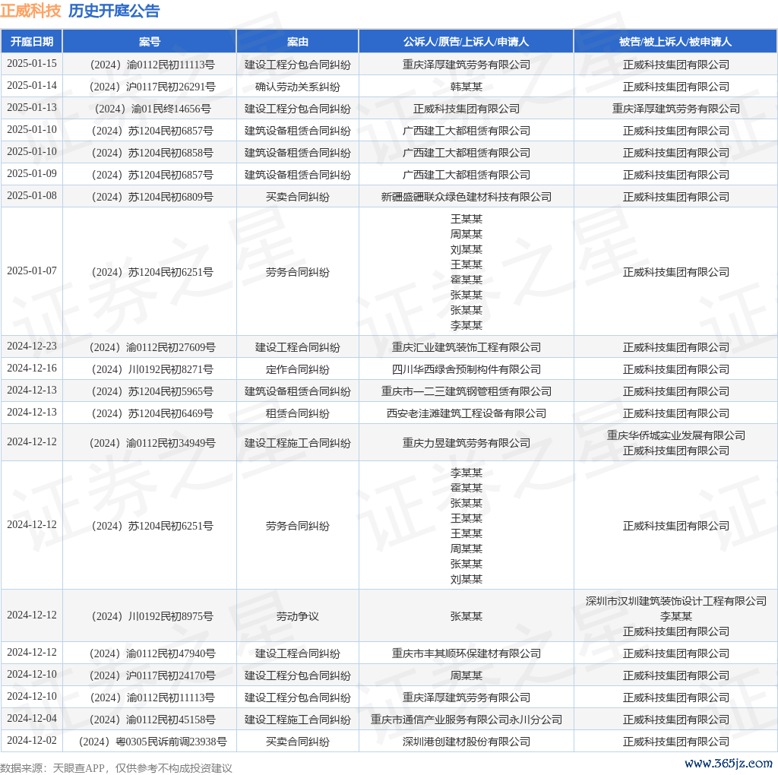Click the 案由 column header
This screenshot has height=775, width=778.
click(298, 42)
